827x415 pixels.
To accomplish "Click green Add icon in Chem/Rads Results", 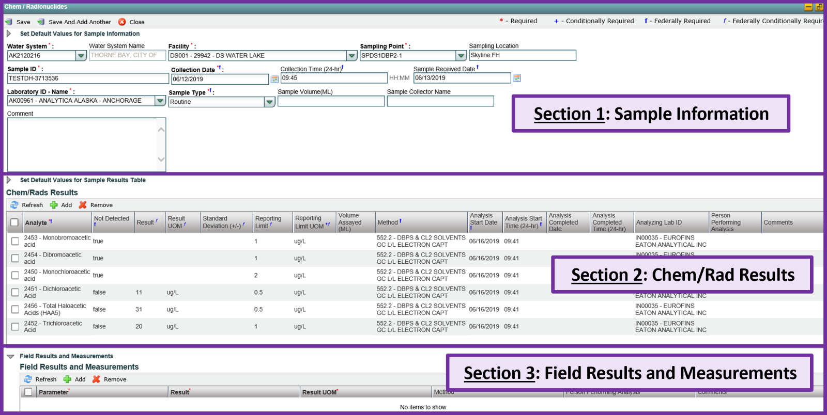I will click(x=54, y=205).
